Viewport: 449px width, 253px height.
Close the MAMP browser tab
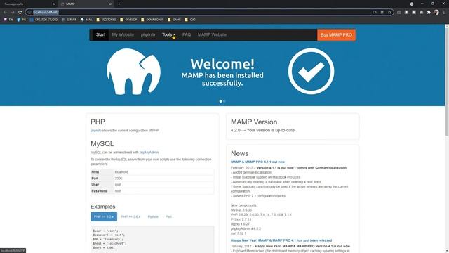click(x=110, y=4)
